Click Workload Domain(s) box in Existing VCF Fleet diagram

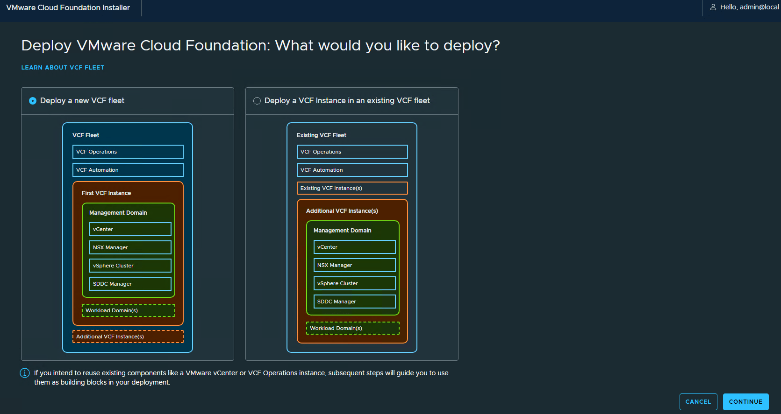coord(353,328)
